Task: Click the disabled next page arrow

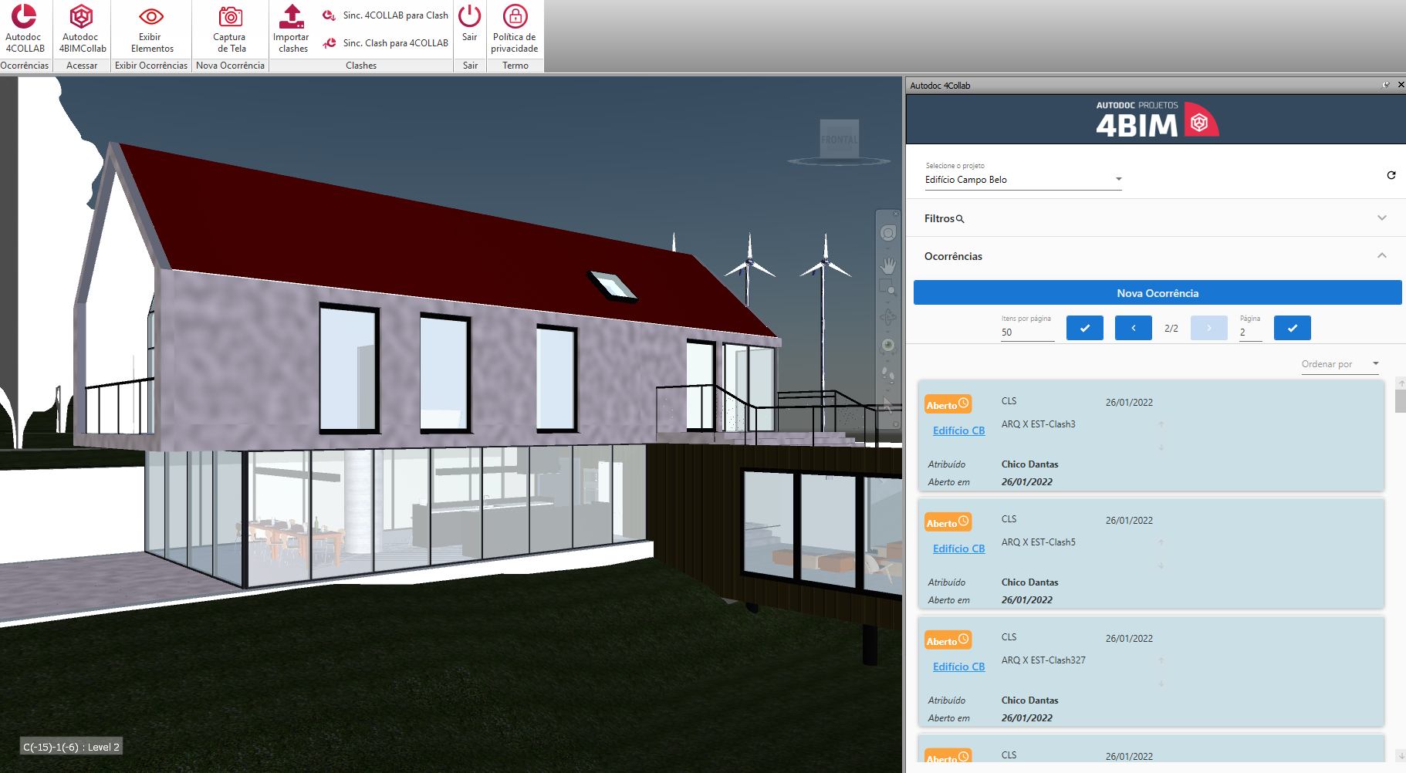Action: pos(1209,328)
